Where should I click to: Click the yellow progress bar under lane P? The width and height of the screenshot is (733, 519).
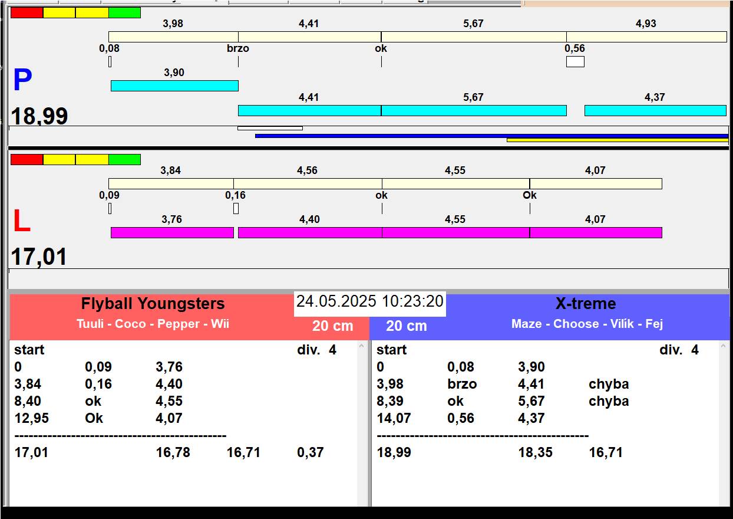617,140
